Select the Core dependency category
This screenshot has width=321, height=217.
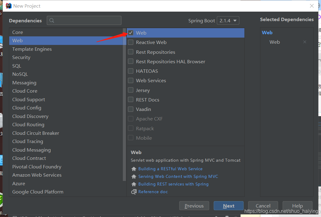[x=66, y=32]
